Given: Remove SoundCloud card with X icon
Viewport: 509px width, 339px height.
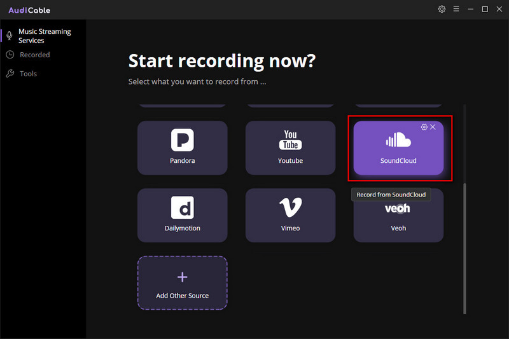Looking at the screenshot, I should click(x=433, y=127).
